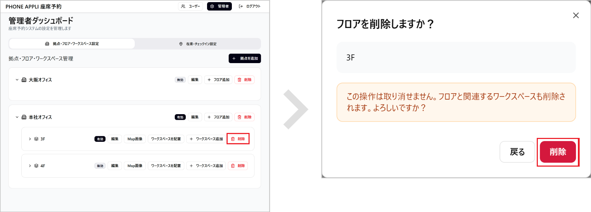The width and height of the screenshot is (591, 212).
Task: Click 管理者ダッシュボード heading
Action: point(41,21)
